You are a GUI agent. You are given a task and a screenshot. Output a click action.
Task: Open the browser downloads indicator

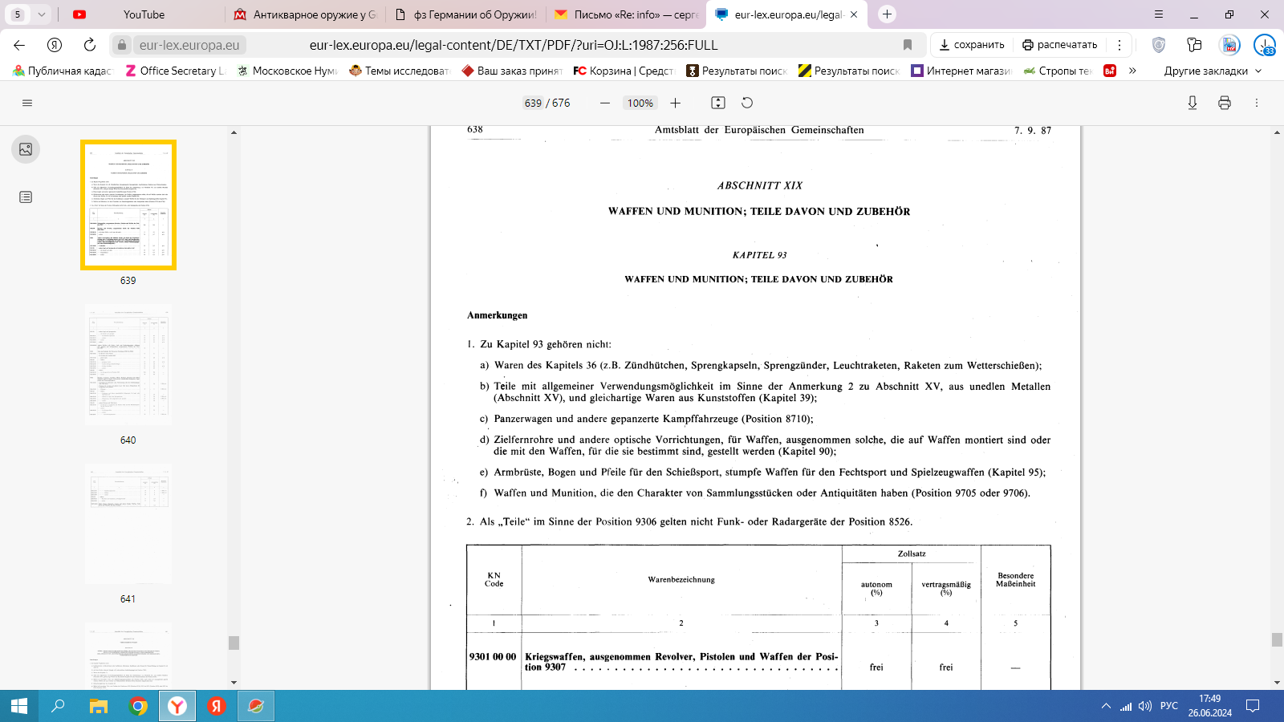pyautogui.click(x=1265, y=45)
